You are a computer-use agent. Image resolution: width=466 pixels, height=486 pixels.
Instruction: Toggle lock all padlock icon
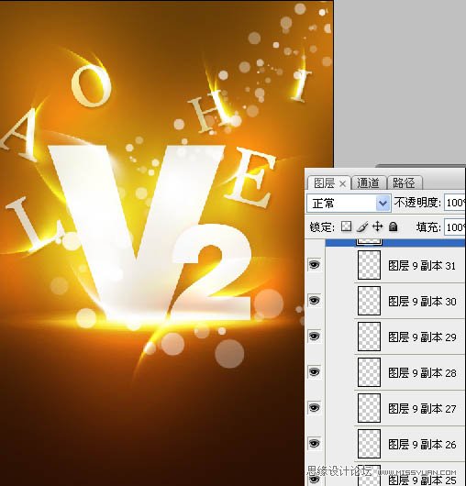(394, 226)
